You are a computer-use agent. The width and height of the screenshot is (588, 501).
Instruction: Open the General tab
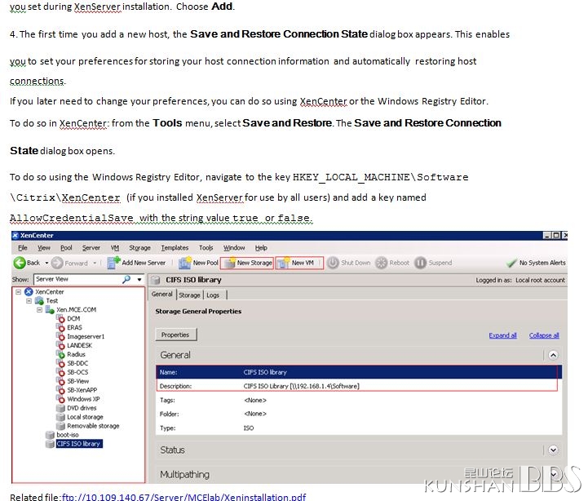(162, 295)
